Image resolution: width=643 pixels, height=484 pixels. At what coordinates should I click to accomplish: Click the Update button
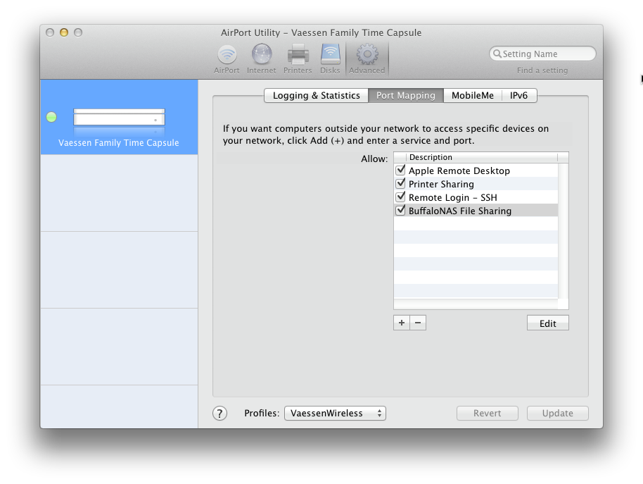click(x=557, y=413)
